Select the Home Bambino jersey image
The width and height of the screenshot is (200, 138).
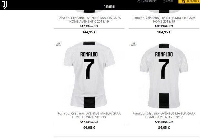pyautogui.click(x=164, y=76)
